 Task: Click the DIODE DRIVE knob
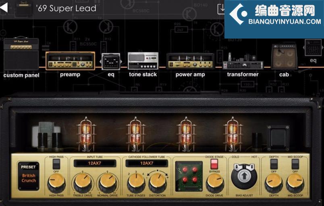[215, 183]
